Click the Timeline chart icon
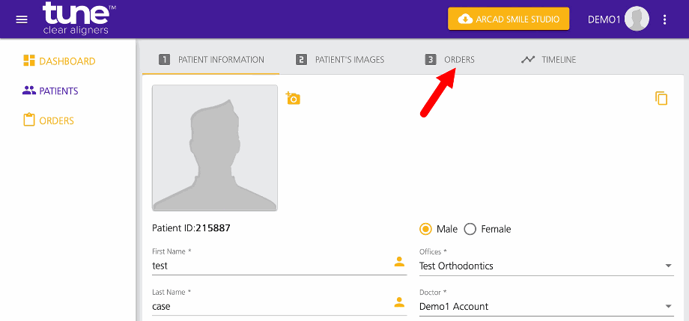The image size is (689, 321). pyautogui.click(x=528, y=60)
